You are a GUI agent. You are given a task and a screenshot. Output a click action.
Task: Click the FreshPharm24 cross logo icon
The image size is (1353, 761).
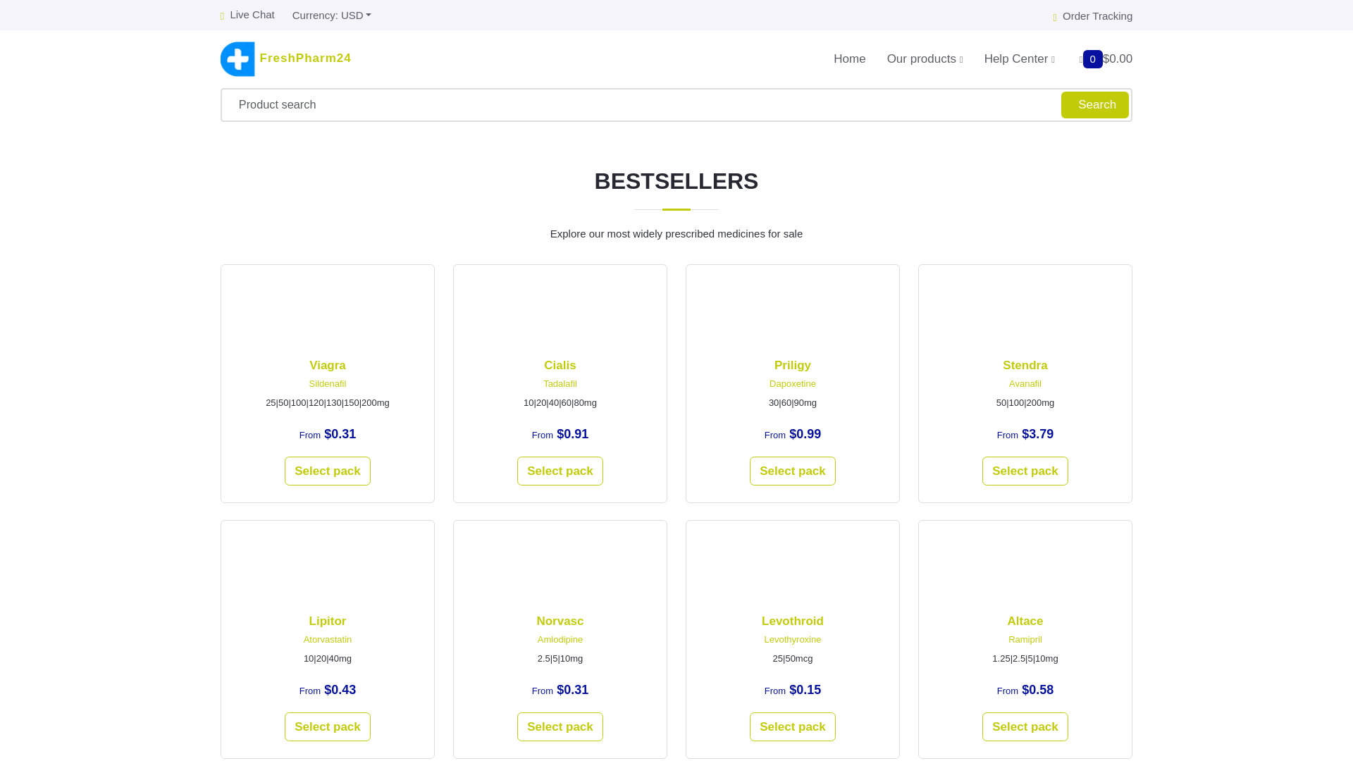[237, 59]
